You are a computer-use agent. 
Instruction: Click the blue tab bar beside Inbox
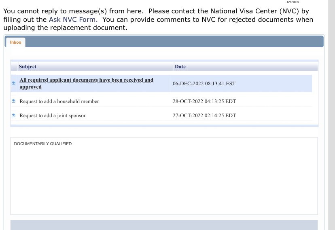pyautogui.click(x=174, y=42)
